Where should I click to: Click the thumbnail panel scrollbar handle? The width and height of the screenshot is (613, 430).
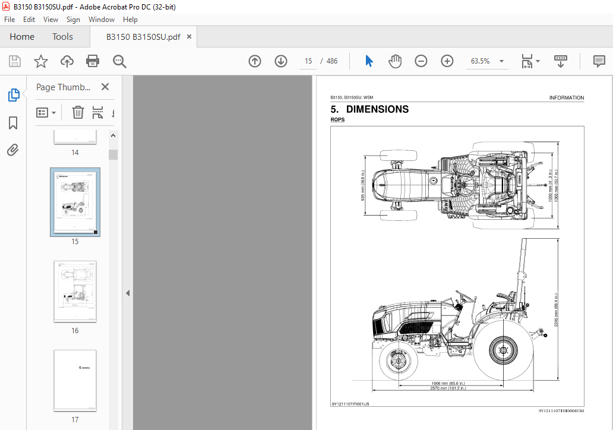click(x=113, y=154)
